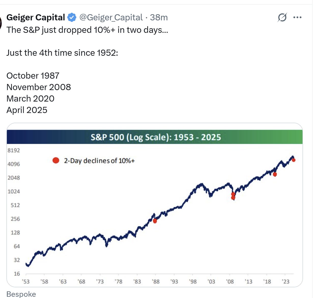Open the post options three-dot menu
Viewport: 317px width, 298px height.
pyautogui.click(x=297, y=17)
